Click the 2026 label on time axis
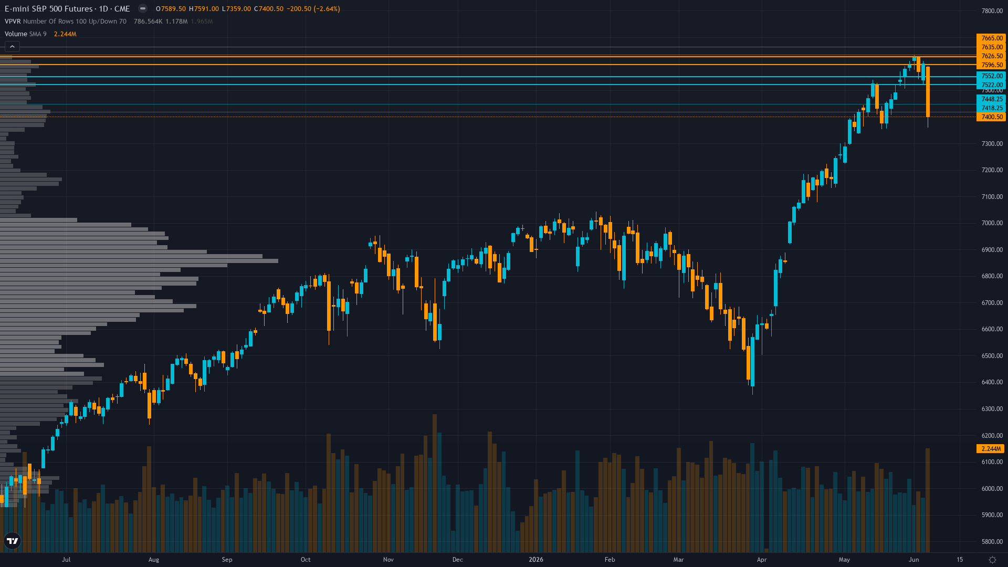This screenshot has height=567, width=1008. coord(536,560)
